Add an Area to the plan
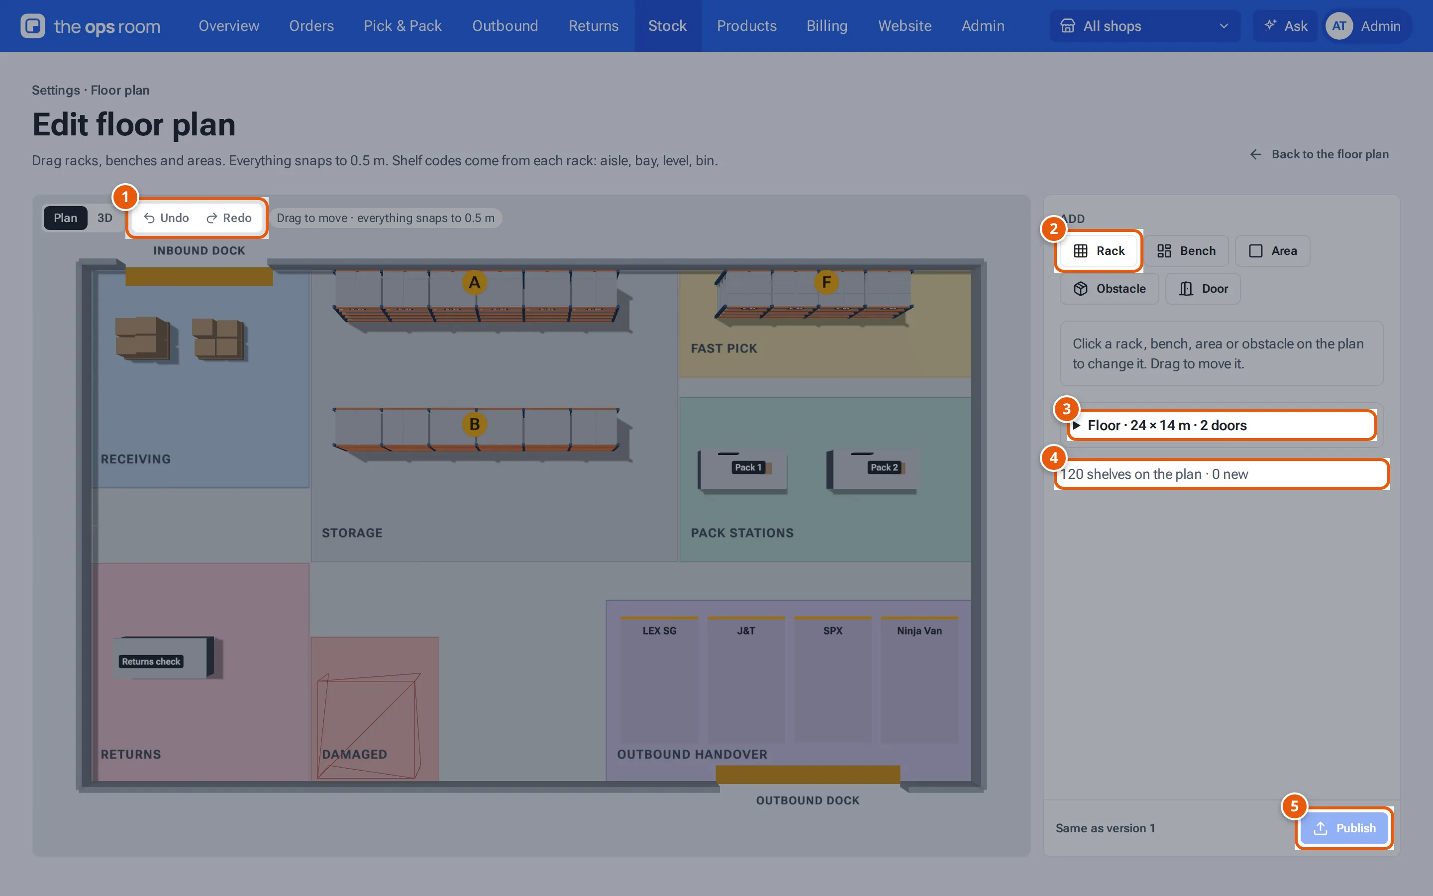Screen dimensions: 1433x896 click(x=1272, y=251)
